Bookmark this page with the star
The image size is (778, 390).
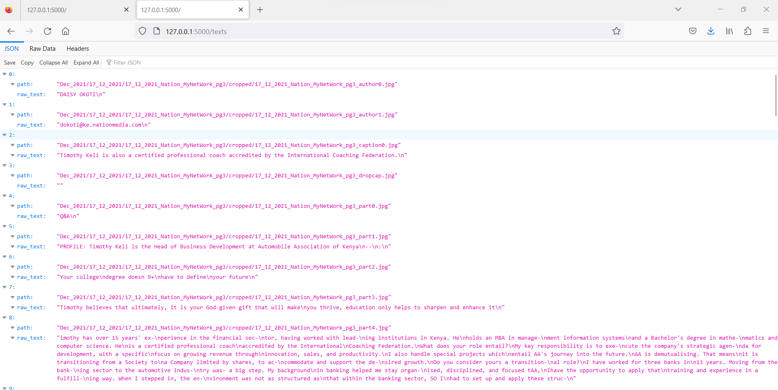[x=616, y=31]
